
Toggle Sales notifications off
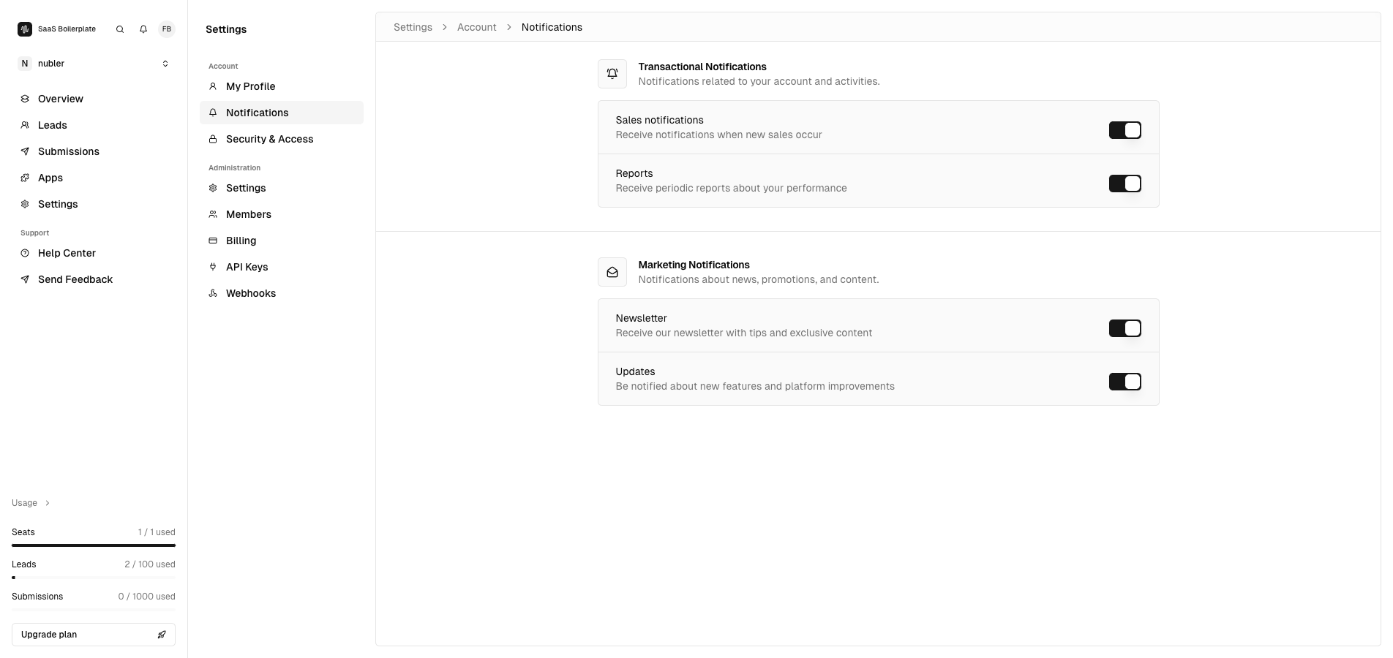(1125, 130)
